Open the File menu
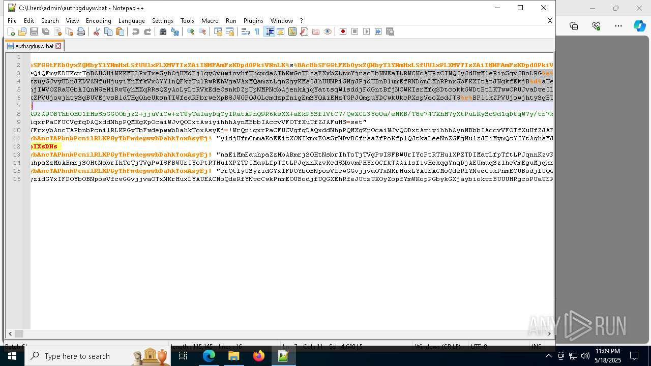Viewport: 651px width, 366px height. [12, 21]
